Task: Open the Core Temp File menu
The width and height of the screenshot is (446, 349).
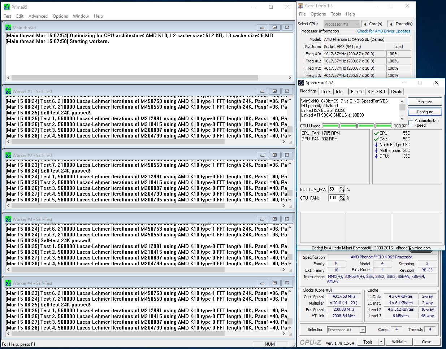Action: pos(302,14)
